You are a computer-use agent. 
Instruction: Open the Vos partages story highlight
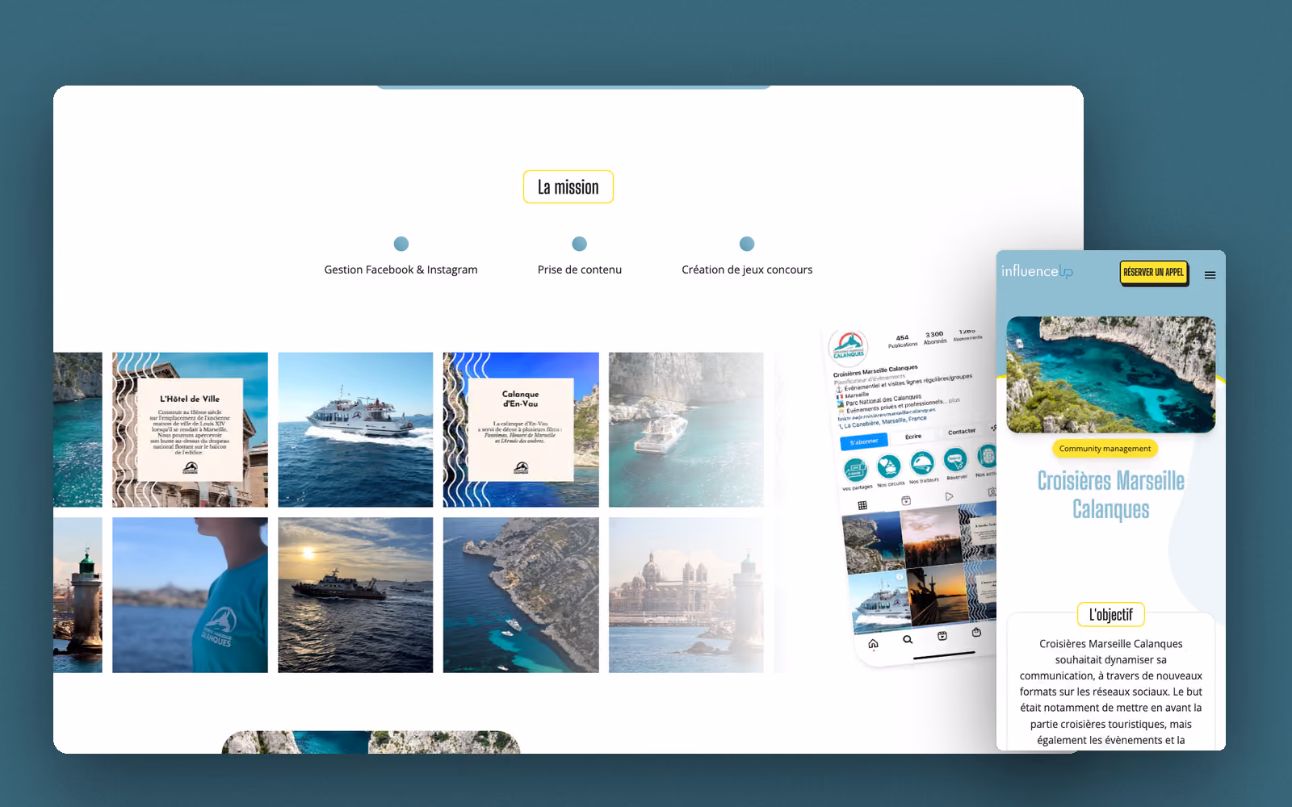pos(855,470)
